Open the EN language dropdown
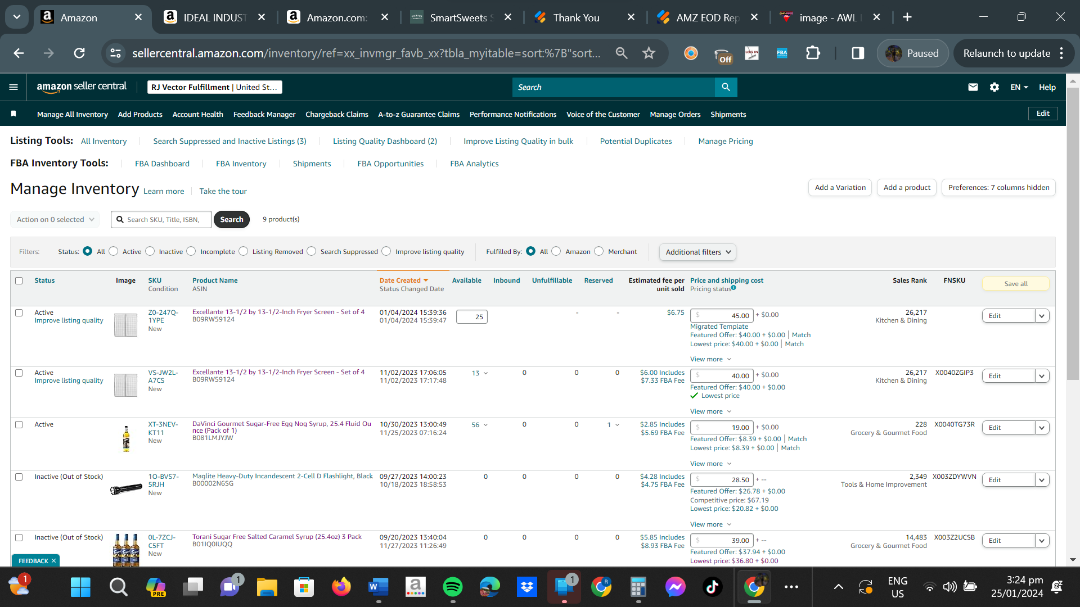This screenshot has height=607, width=1080. pos(1019,87)
